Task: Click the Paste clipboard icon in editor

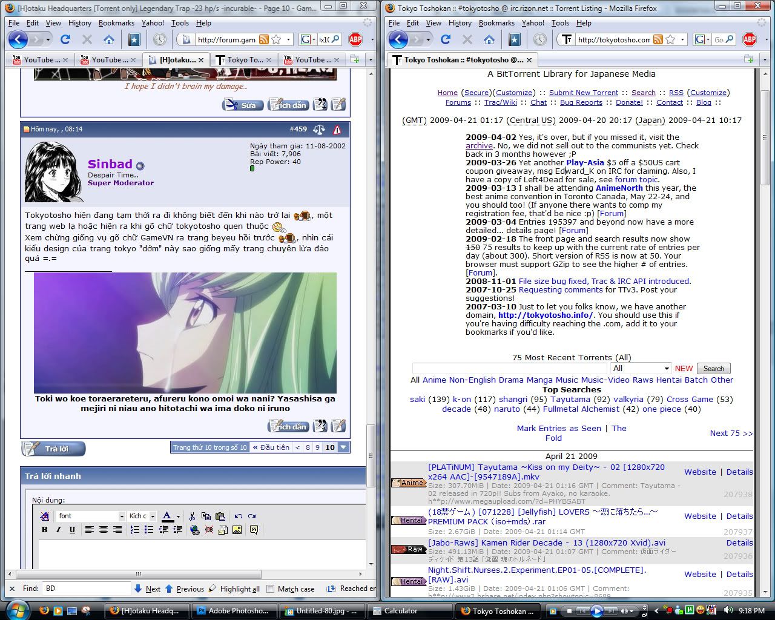Action: pyautogui.click(x=220, y=516)
